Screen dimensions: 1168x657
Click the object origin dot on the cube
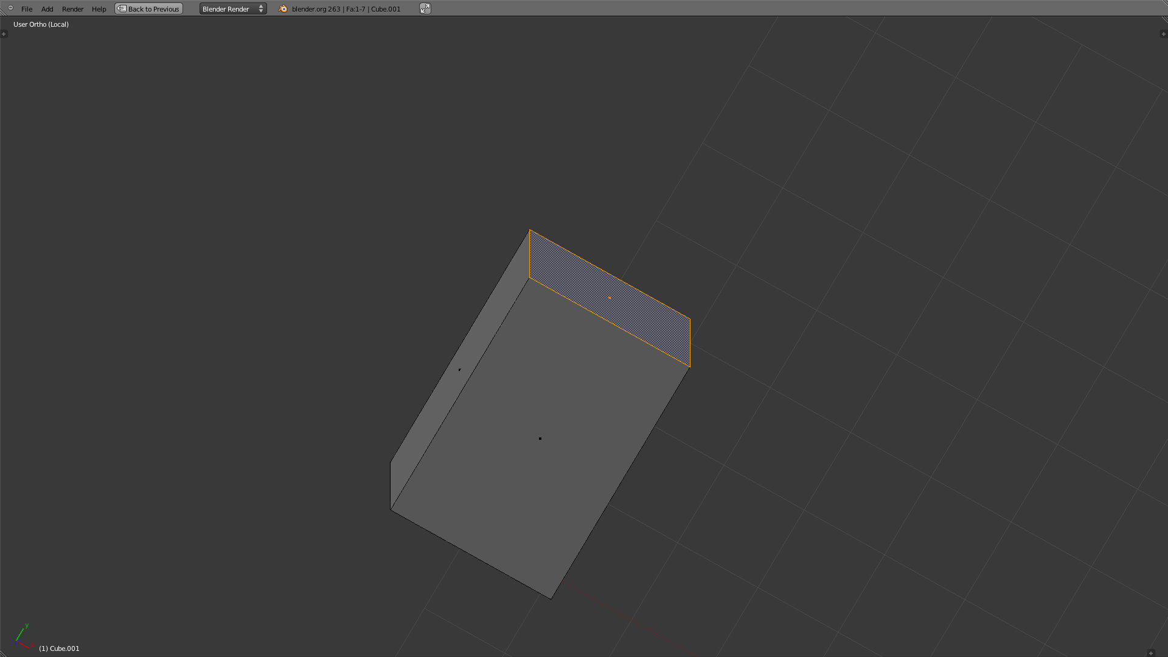tap(540, 438)
